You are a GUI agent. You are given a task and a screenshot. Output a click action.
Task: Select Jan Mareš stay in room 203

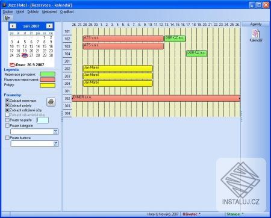click(117, 76)
